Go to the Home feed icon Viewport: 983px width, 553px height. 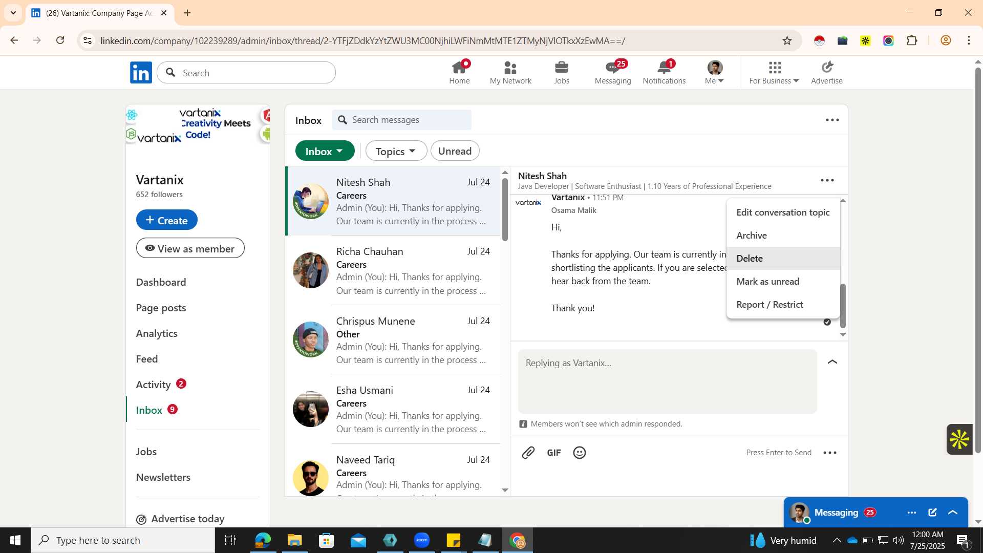(x=459, y=72)
